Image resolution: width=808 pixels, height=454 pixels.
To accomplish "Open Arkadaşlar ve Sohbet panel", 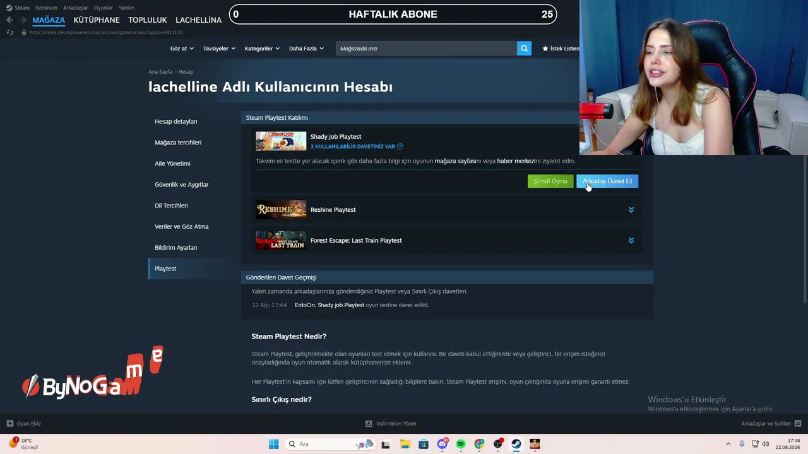I will coord(771,424).
